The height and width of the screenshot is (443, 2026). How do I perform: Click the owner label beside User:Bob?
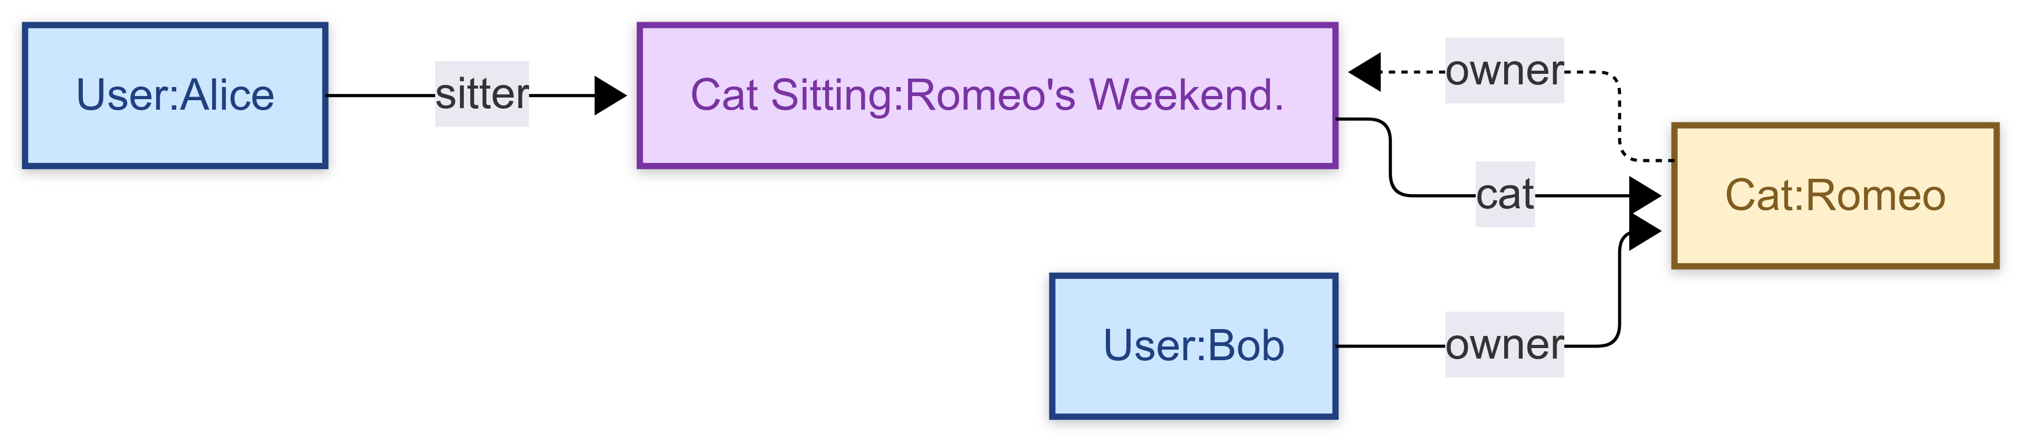pyautogui.click(x=1504, y=345)
